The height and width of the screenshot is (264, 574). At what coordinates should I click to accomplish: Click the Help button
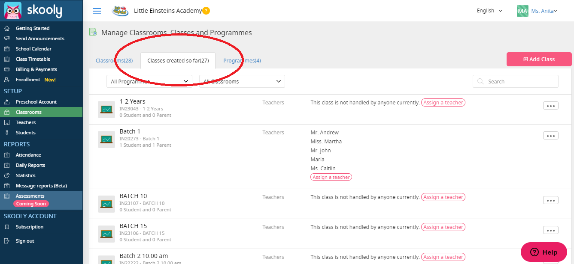point(544,252)
